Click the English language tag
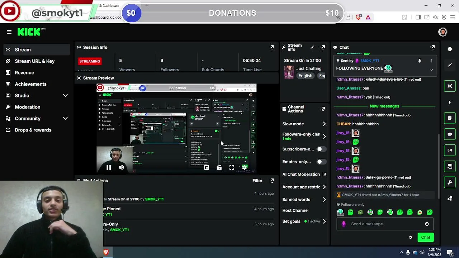Viewport: 459px width, 258px height. pos(305,76)
